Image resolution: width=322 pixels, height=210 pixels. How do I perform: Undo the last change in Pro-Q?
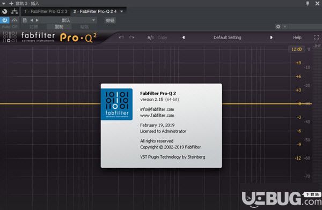click(121, 37)
